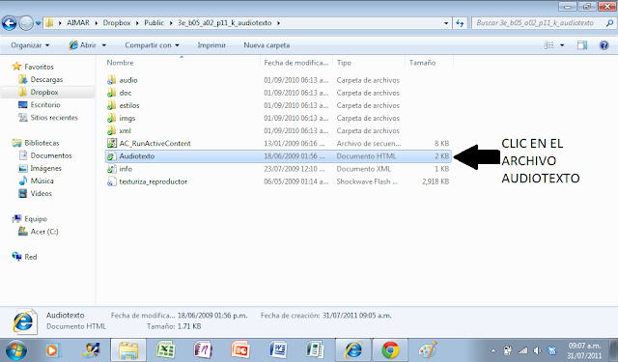Click Nueva carpeta button
This screenshot has width=618, height=362.
click(267, 45)
